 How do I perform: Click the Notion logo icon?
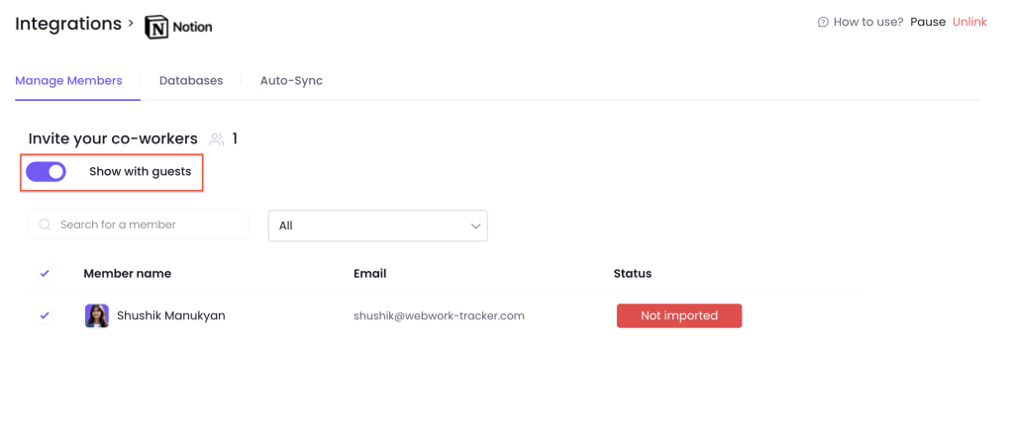pyautogui.click(x=155, y=27)
